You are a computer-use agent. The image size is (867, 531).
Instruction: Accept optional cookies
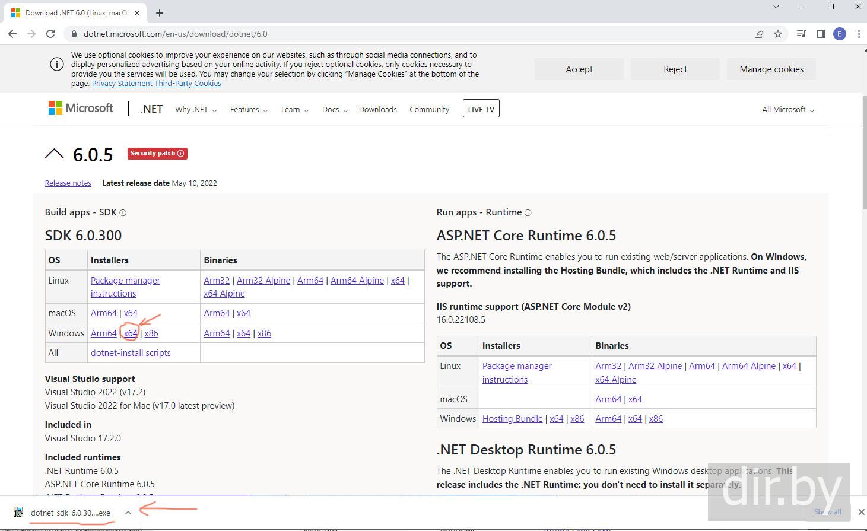(579, 69)
